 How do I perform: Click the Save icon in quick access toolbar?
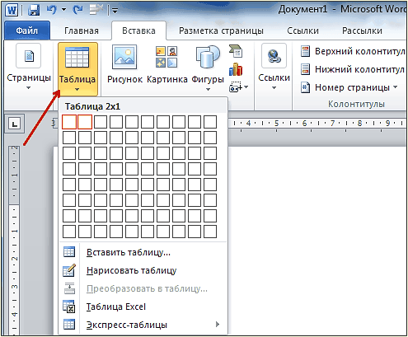click(x=34, y=11)
